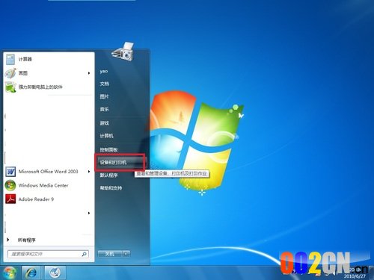Screen dimensions: 374x280
Task: Click the 'Adobe Reader 9' label
Action: click(x=36, y=199)
